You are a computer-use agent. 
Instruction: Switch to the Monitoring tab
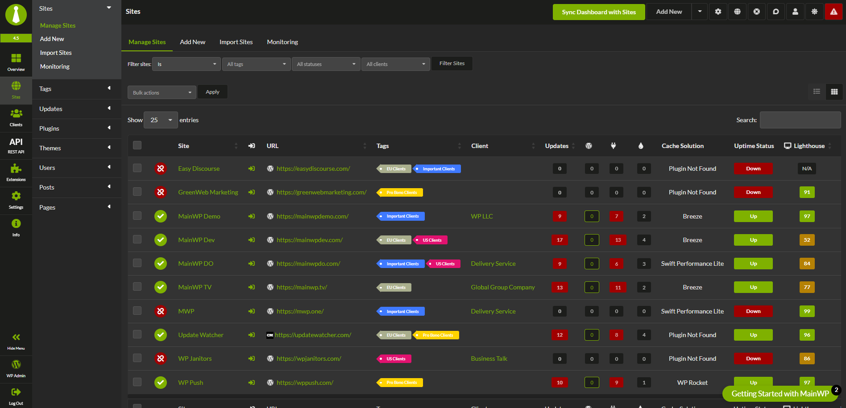[282, 42]
